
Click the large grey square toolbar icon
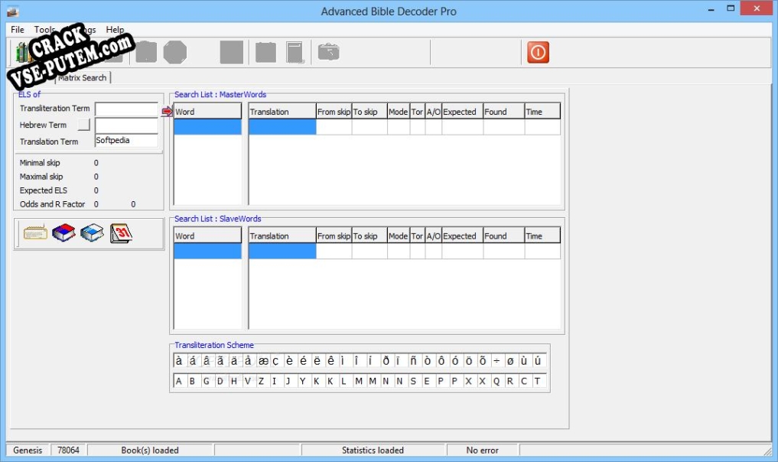coord(231,52)
